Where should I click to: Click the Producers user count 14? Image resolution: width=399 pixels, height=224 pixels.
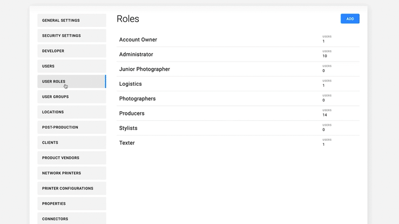[x=324, y=115]
